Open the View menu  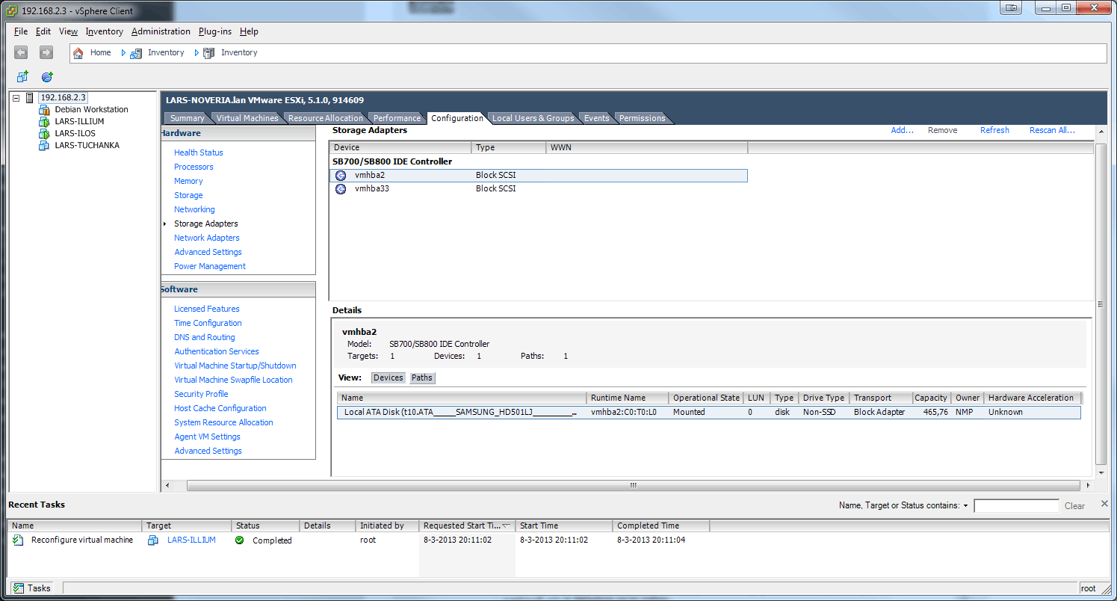pos(68,31)
